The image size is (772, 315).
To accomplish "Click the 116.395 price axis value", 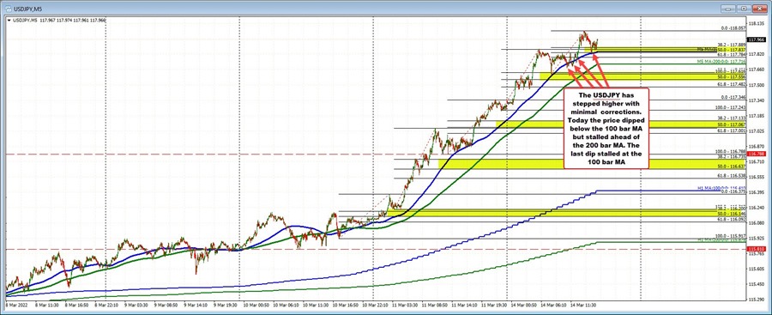I will (757, 192).
